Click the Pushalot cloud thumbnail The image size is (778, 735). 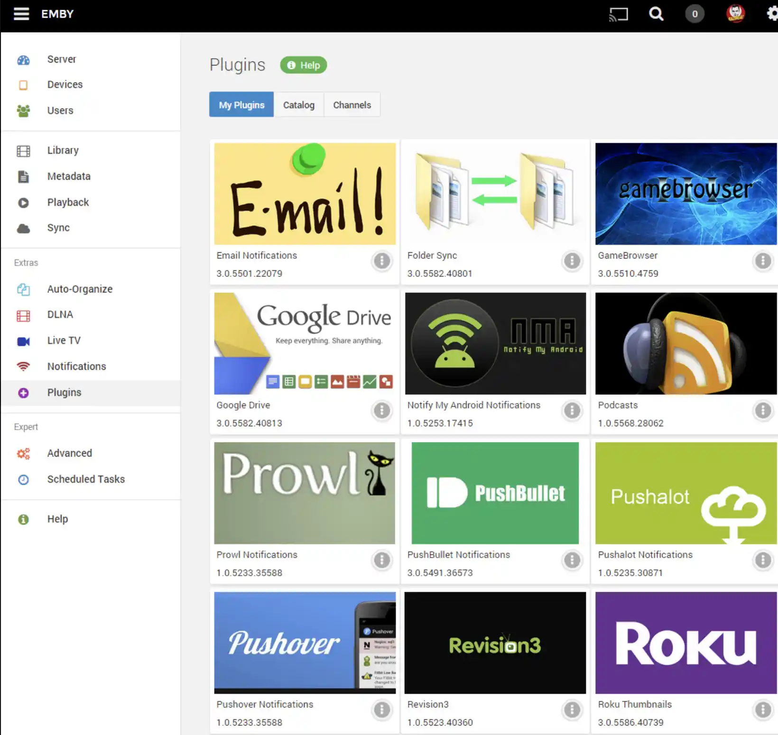686,493
